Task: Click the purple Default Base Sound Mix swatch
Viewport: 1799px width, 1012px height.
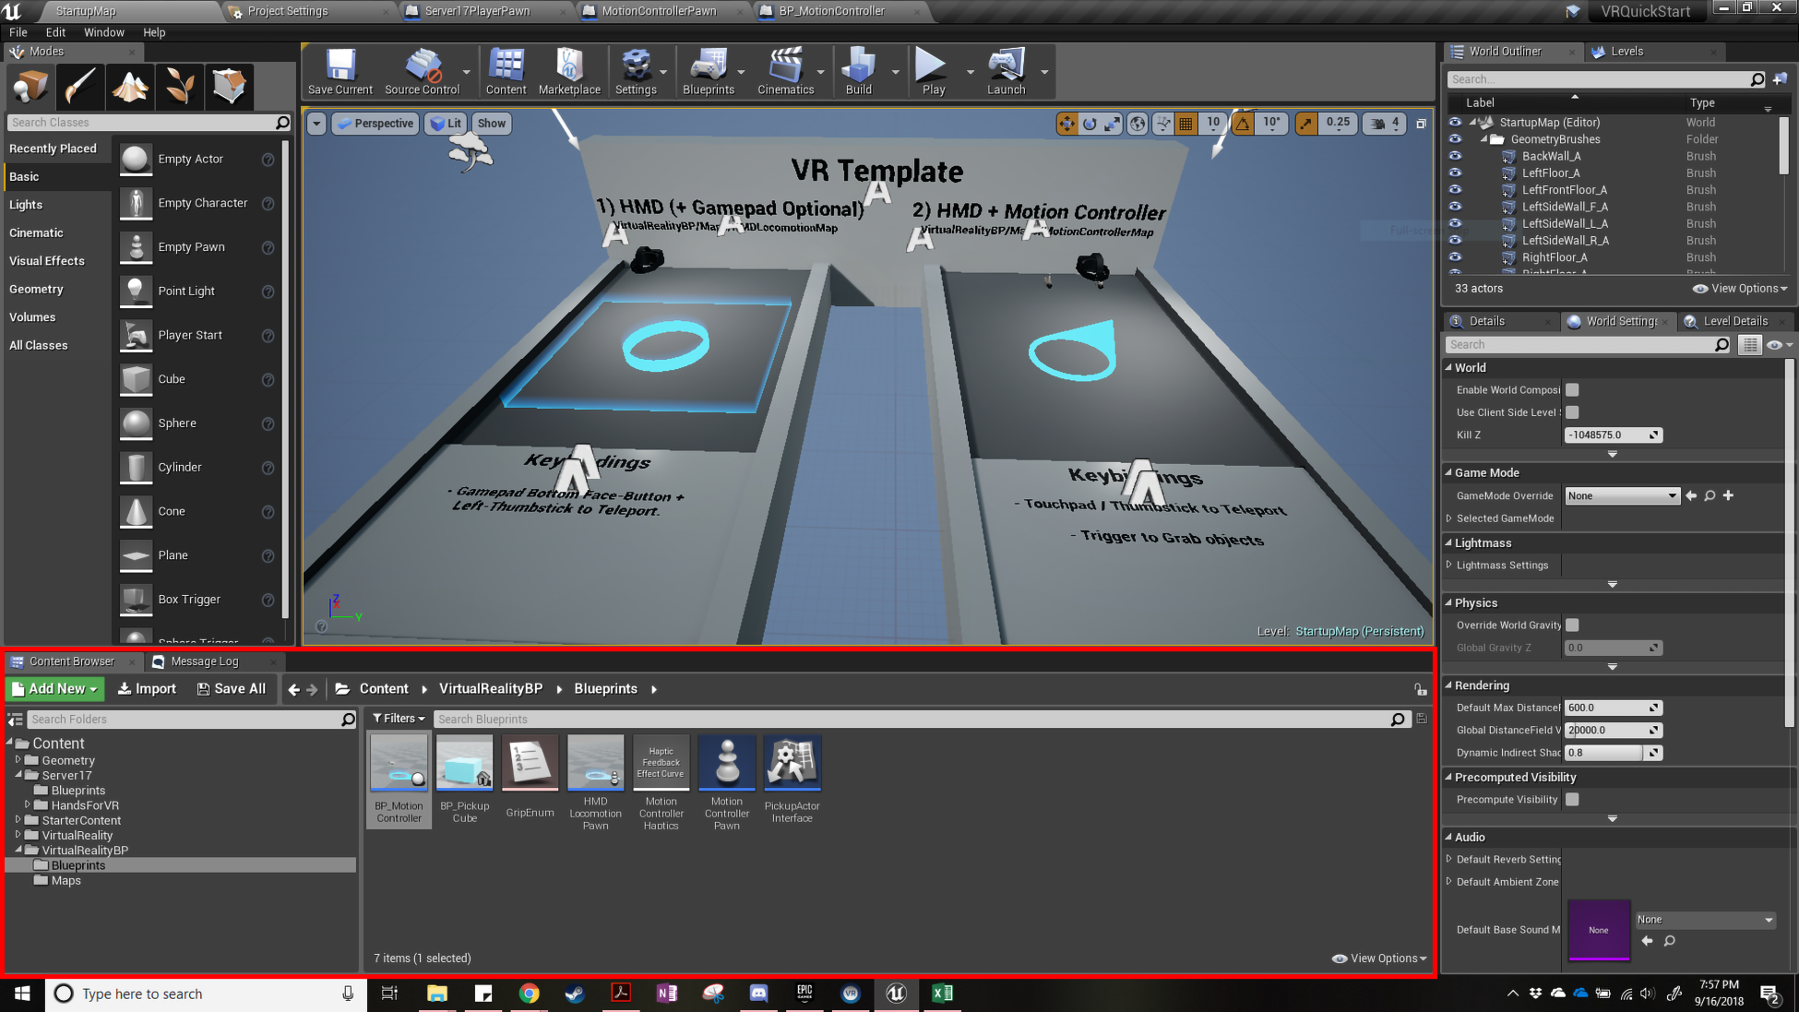Action: coord(1598,930)
